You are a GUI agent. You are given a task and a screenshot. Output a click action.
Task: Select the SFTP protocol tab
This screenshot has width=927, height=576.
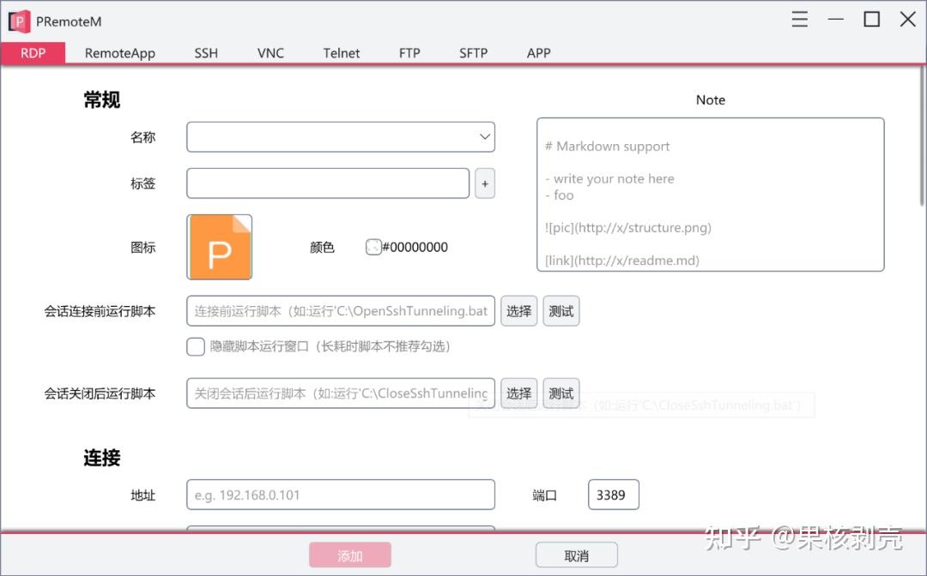tap(473, 52)
